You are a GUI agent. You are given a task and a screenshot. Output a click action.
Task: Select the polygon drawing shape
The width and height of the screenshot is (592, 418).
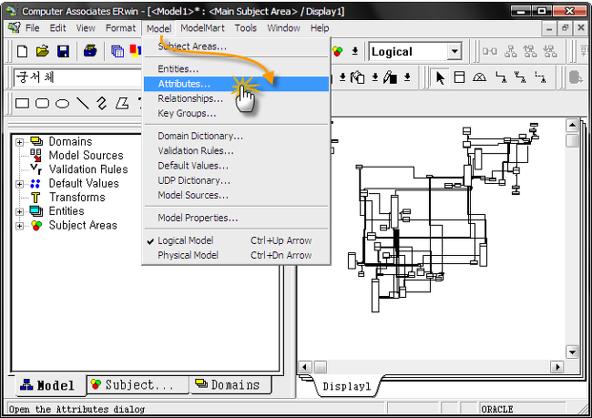[122, 103]
